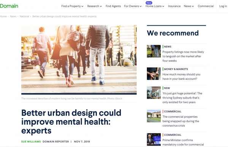Click the Domain logo
Viewport: 228px width, 147px height.
9,6
